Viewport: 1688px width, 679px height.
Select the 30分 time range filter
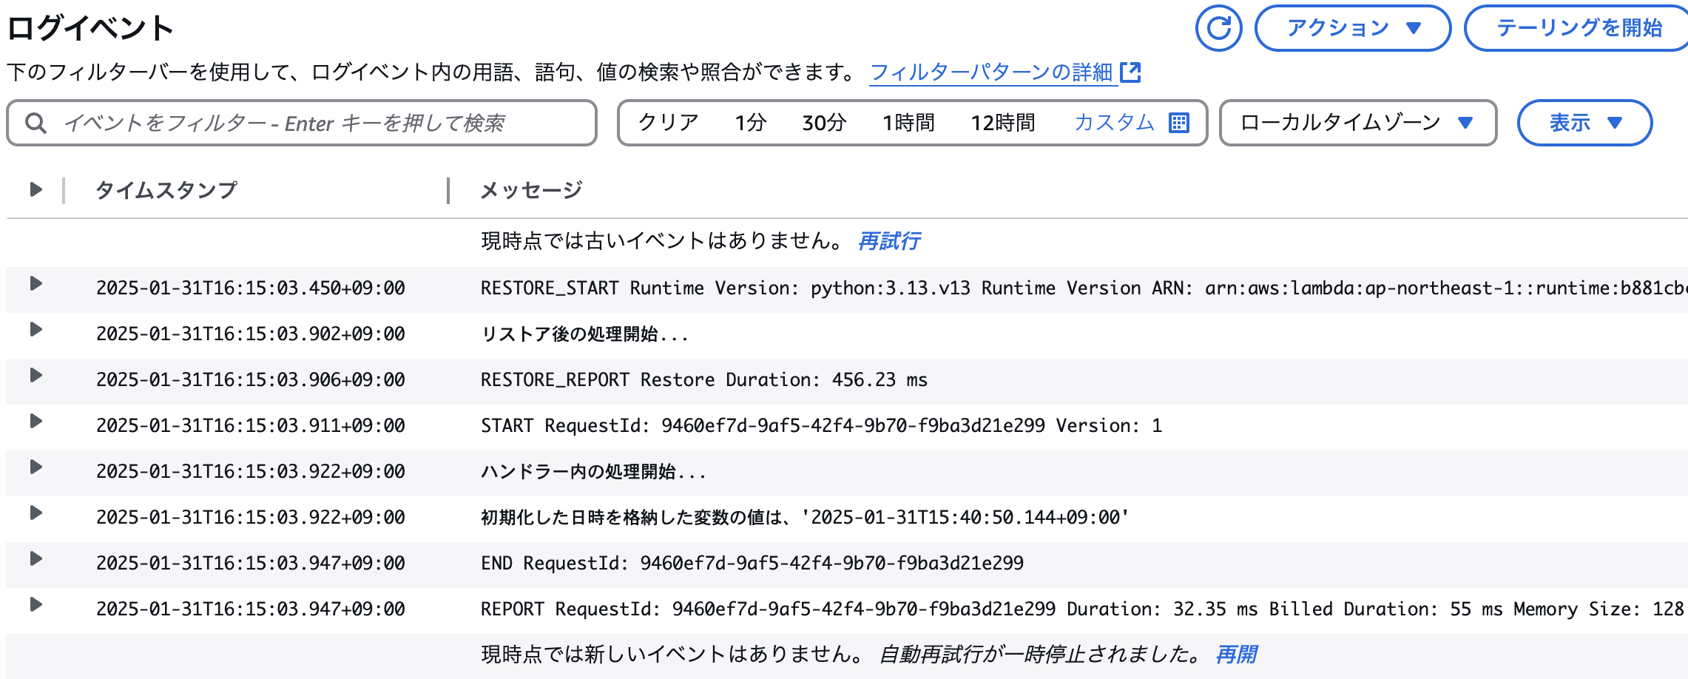(821, 123)
